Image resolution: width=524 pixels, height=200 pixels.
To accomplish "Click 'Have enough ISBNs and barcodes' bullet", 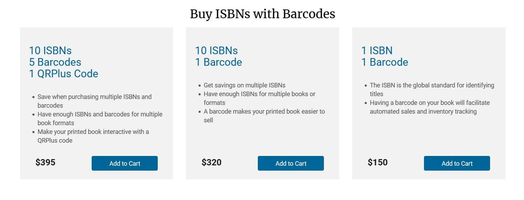I will pyautogui.click(x=100, y=114).
